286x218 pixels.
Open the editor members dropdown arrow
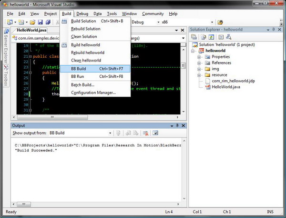pyautogui.click(x=183, y=38)
